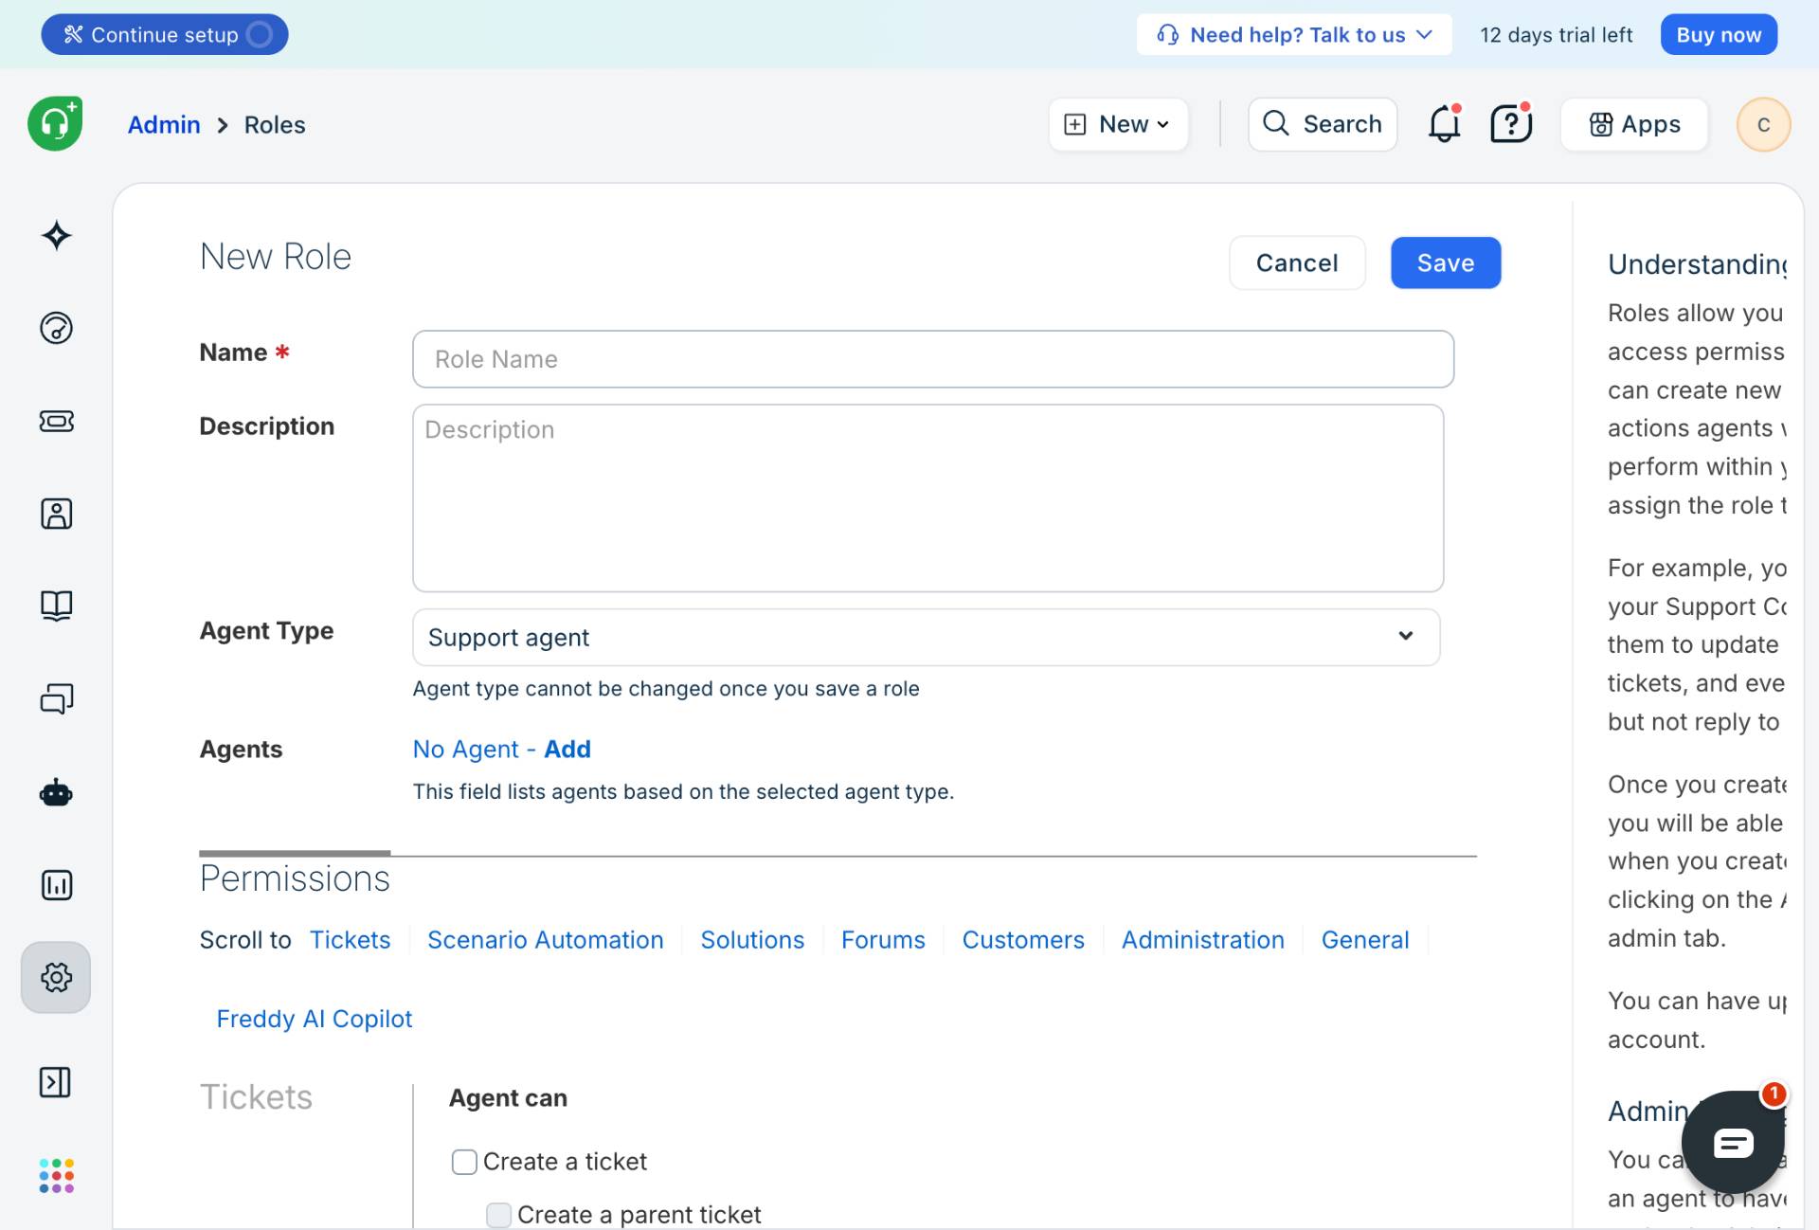1819x1230 pixels.
Task: Jump to Customers permissions section
Action: coord(1023,940)
